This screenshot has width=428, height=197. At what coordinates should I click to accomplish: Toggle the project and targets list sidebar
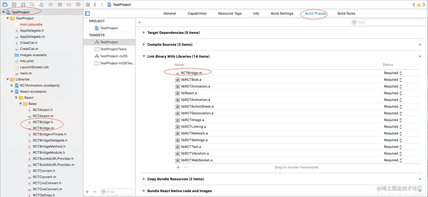(87, 14)
